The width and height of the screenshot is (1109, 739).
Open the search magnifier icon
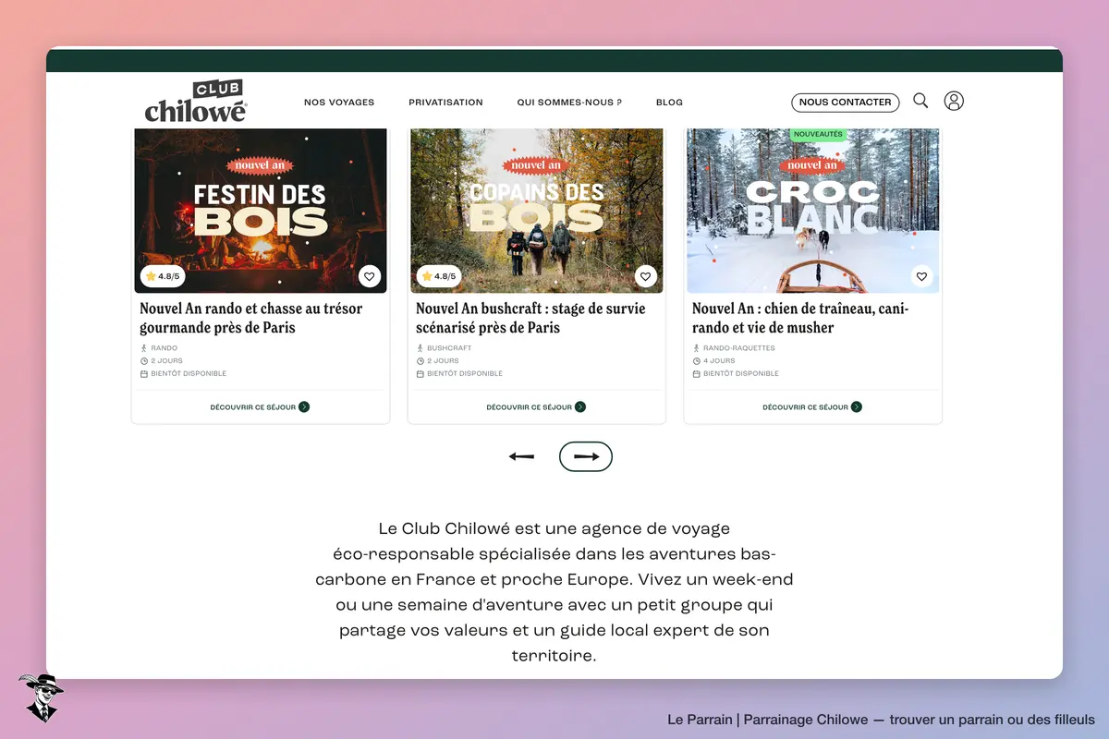920,101
